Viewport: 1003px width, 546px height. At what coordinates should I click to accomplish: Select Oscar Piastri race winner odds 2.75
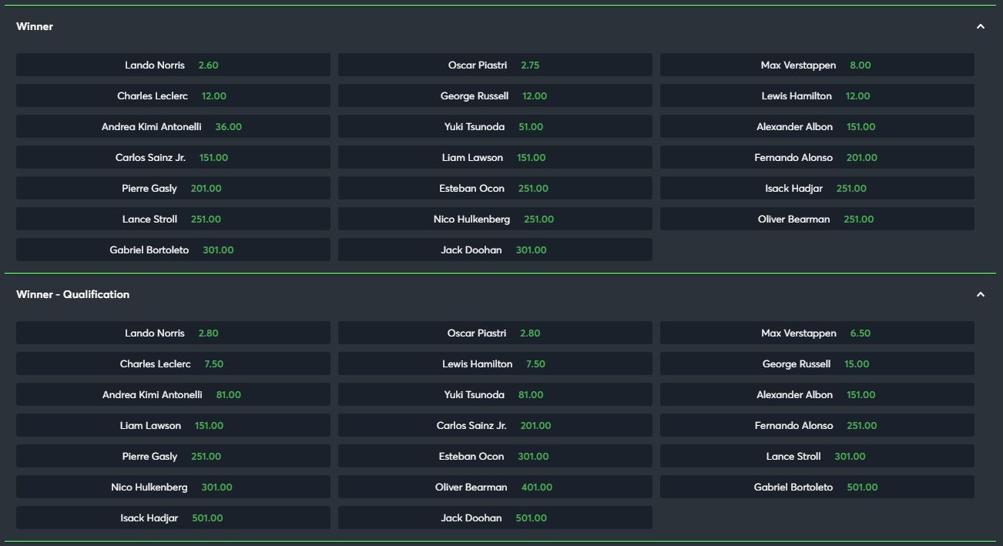[495, 65]
